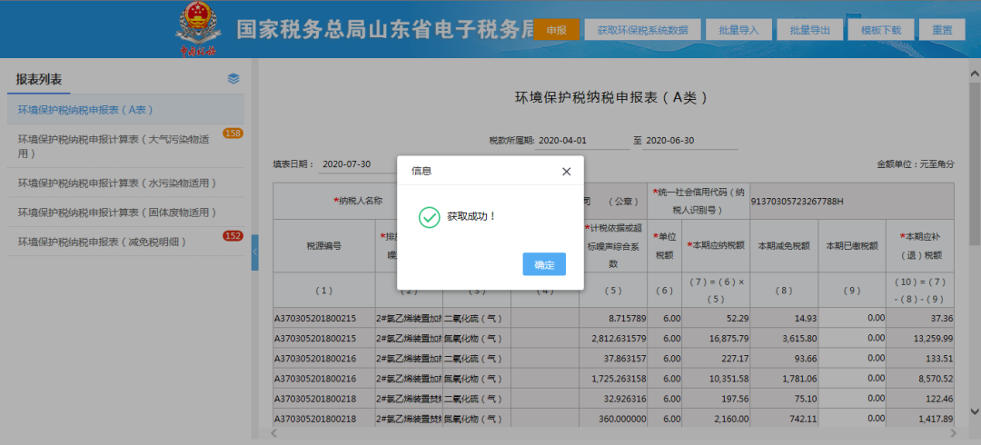Click the green success checkmark icon
The height and width of the screenshot is (445, 981).
[x=429, y=217]
